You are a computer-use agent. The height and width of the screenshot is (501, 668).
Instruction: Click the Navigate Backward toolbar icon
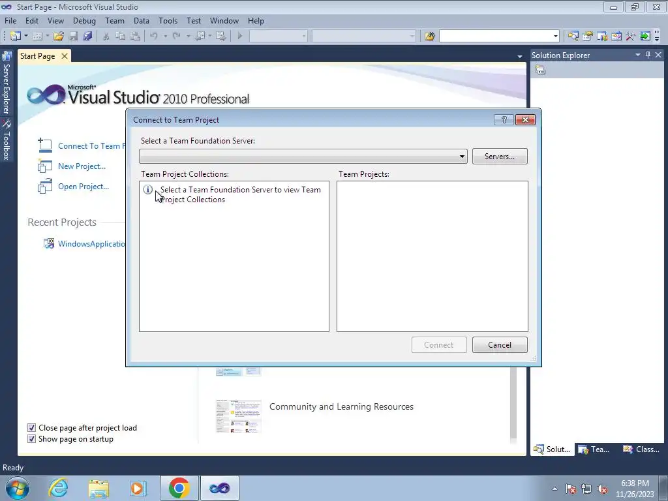click(200, 37)
